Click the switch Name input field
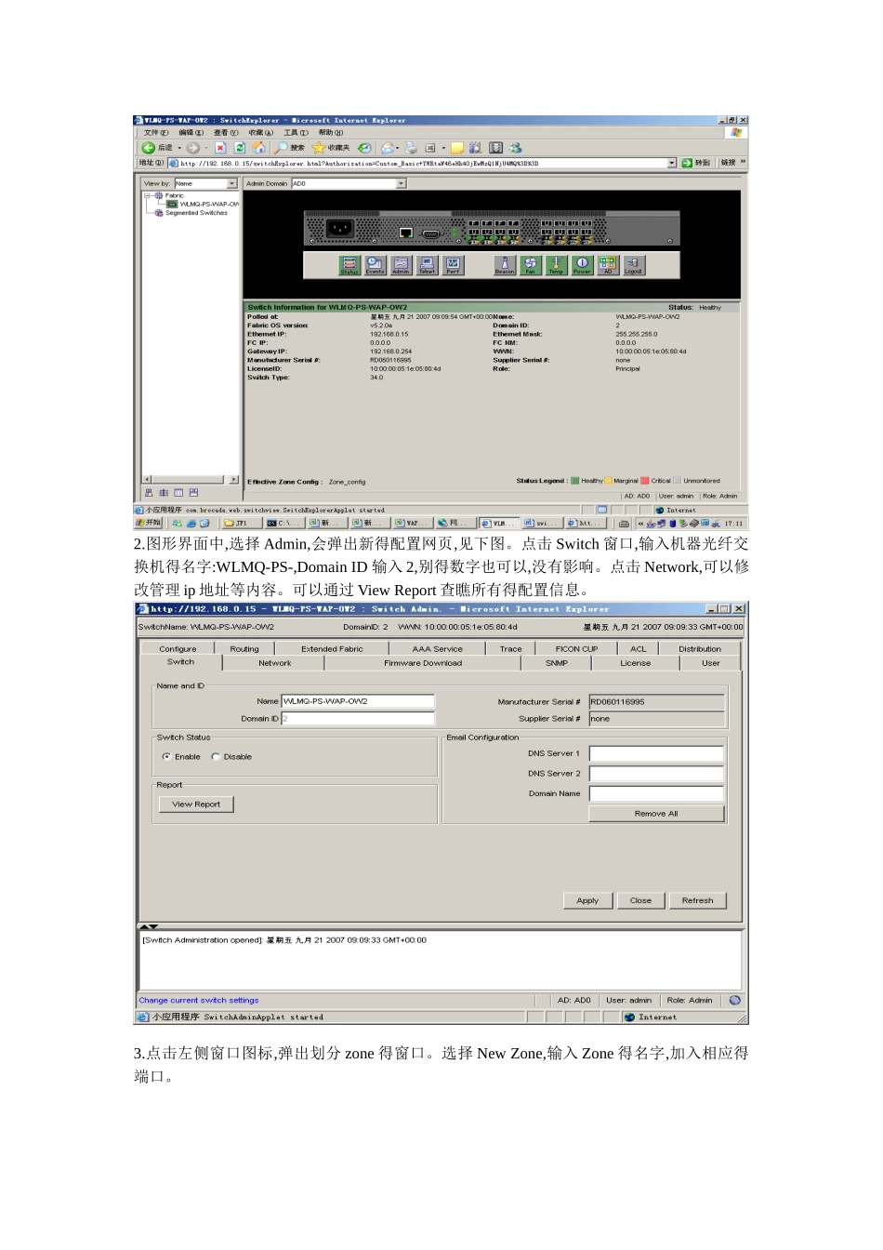 pyautogui.click(x=358, y=701)
